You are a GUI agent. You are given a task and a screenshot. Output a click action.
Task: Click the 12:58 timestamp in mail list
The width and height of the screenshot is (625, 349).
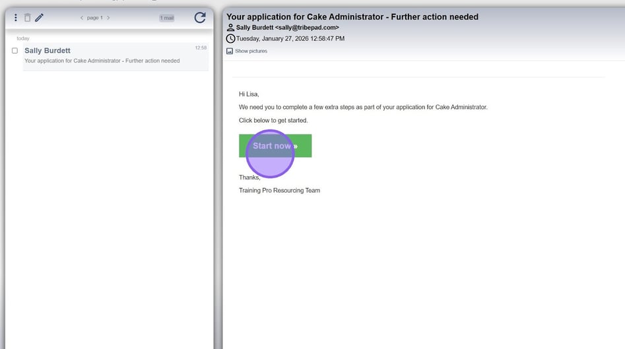point(201,48)
